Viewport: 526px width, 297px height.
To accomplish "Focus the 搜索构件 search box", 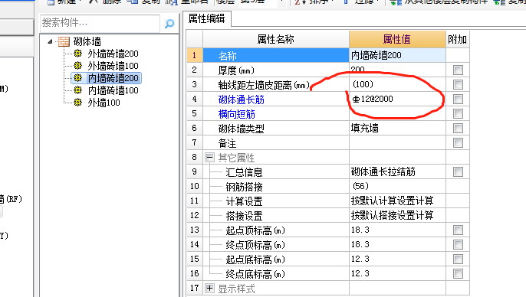I will (x=100, y=23).
